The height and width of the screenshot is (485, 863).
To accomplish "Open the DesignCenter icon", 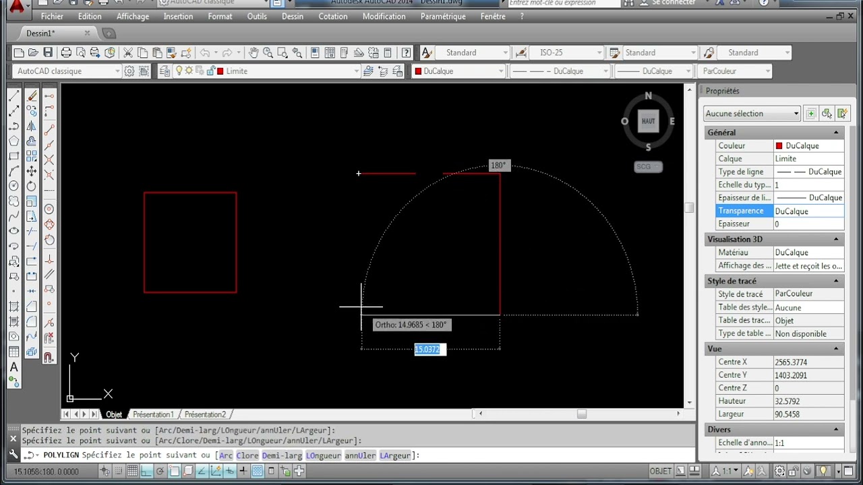I will coord(328,53).
